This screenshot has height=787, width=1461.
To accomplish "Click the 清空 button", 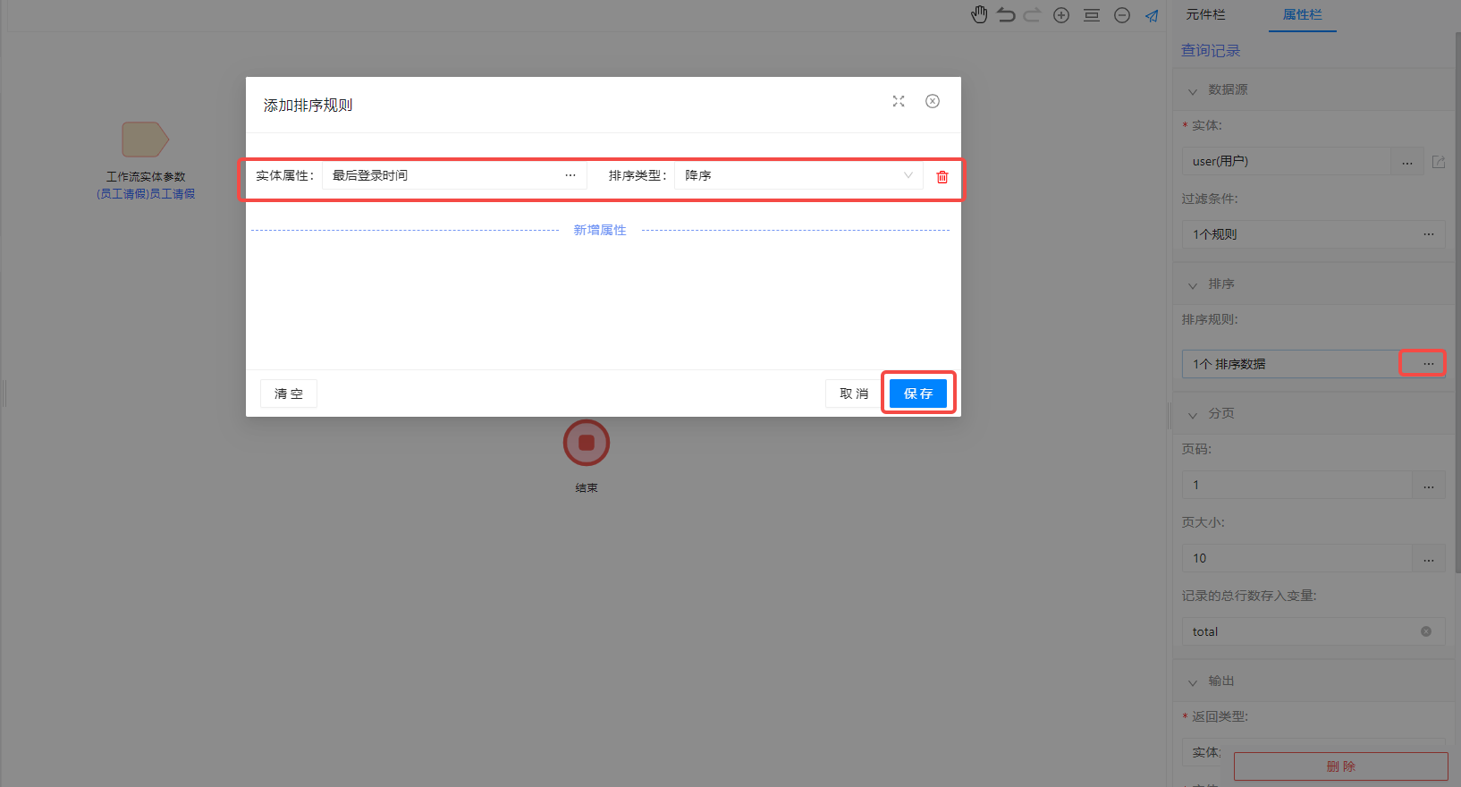I will click(289, 393).
